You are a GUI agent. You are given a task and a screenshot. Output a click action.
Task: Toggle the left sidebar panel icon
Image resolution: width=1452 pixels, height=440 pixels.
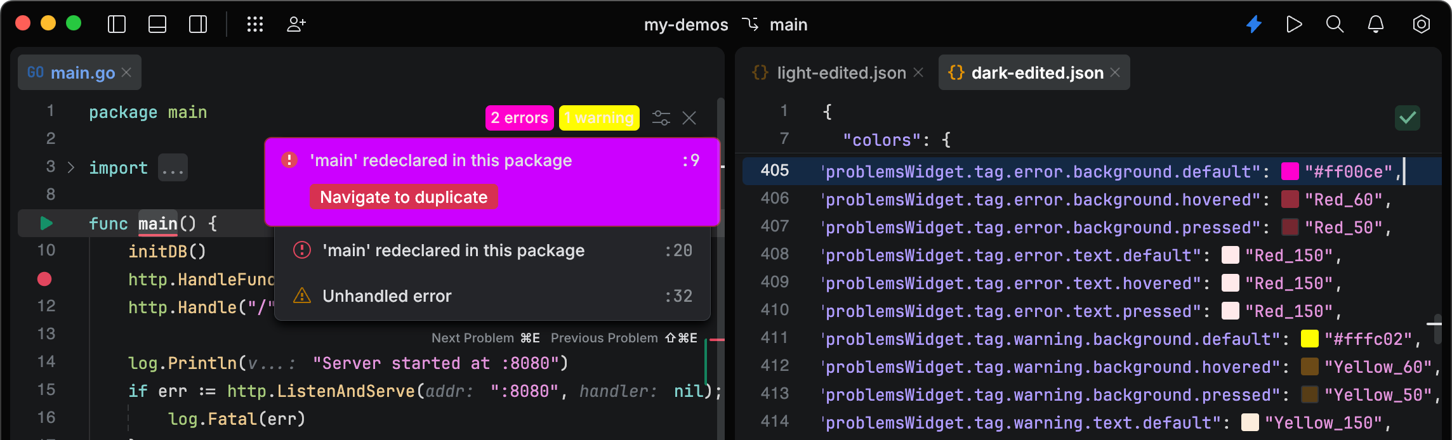click(117, 25)
